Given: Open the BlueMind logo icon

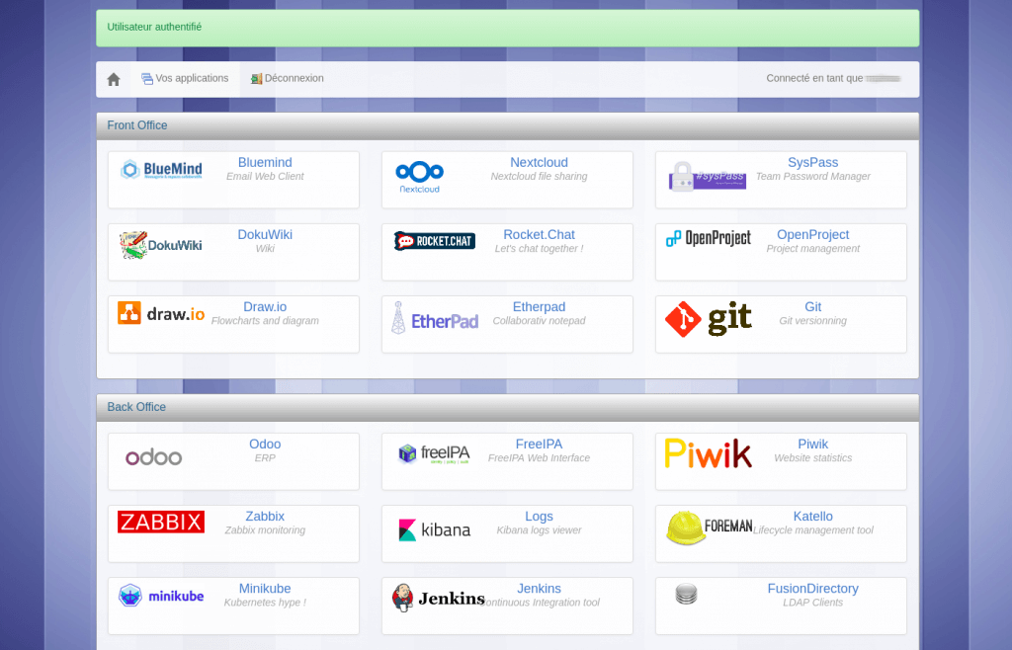Looking at the screenshot, I should pyautogui.click(x=161, y=170).
